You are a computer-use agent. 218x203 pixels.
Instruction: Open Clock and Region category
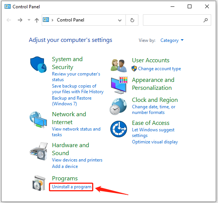(155, 100)
